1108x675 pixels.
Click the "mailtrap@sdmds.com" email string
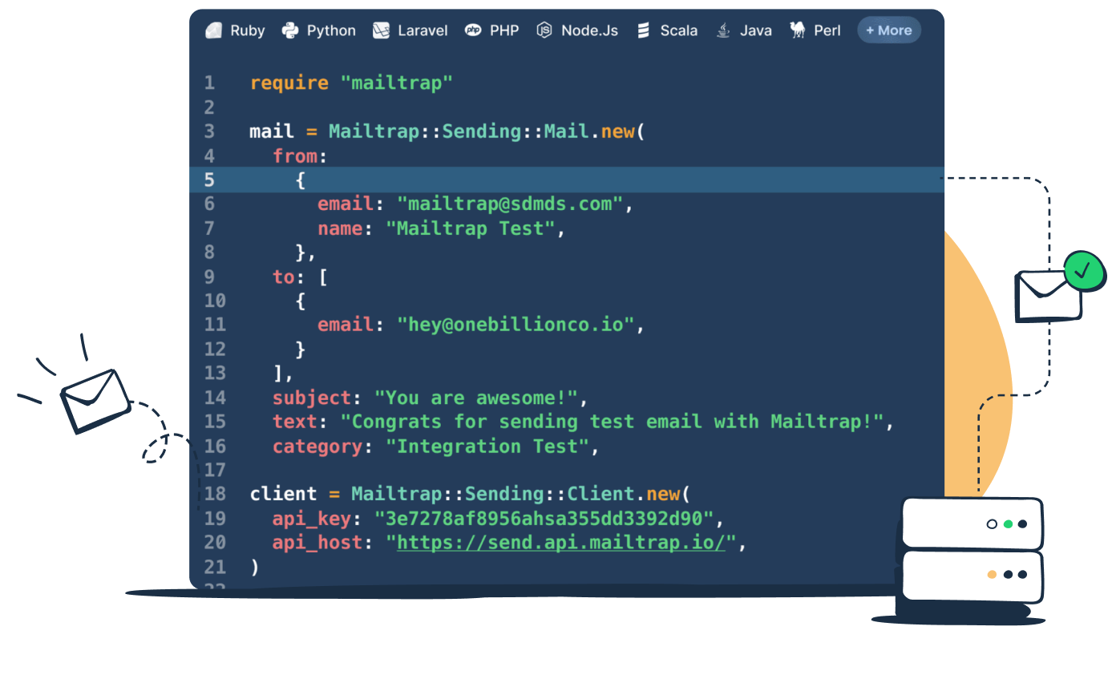pyautogui.click(x=510, y=204)
